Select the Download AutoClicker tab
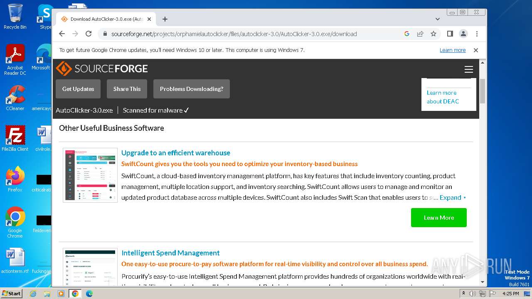The width and height of the screenshot is (532, 299). pyautogui.click(x=106, y=19)
